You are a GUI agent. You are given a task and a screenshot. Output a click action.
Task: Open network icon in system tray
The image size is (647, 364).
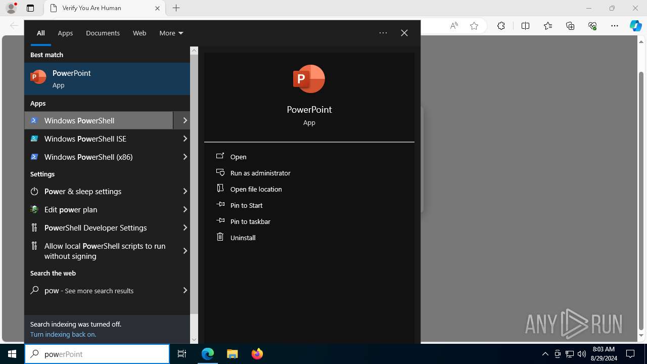(570, 354)
